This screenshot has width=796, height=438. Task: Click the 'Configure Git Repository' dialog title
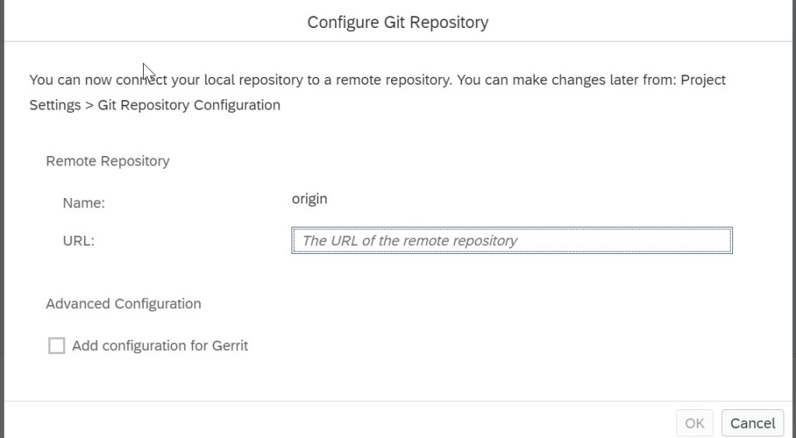point(397,22)
